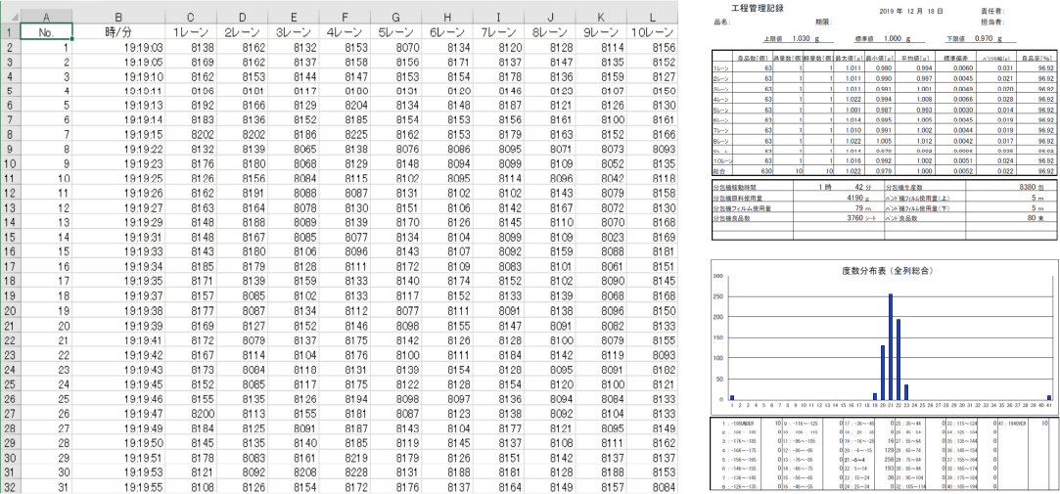Image resolution: width=1060 pixels, height=494 pixels.
Task: Select row 25 header
Action: pyautogui.click(x=10, y=383)
